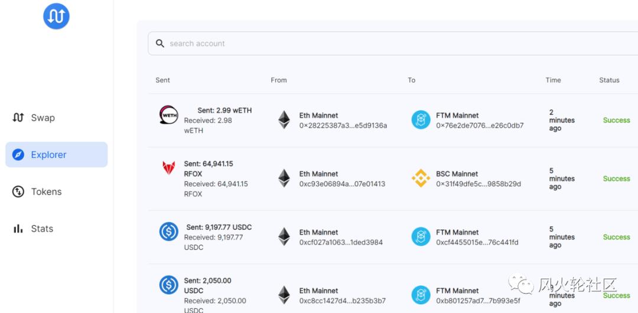Go to Tokens in the sidebar
The width and height of the screenshot is (638, 313).
(x=45, y=192)
